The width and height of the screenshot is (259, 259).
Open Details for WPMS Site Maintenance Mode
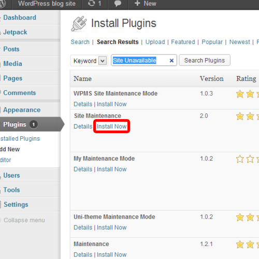[83, 104]
